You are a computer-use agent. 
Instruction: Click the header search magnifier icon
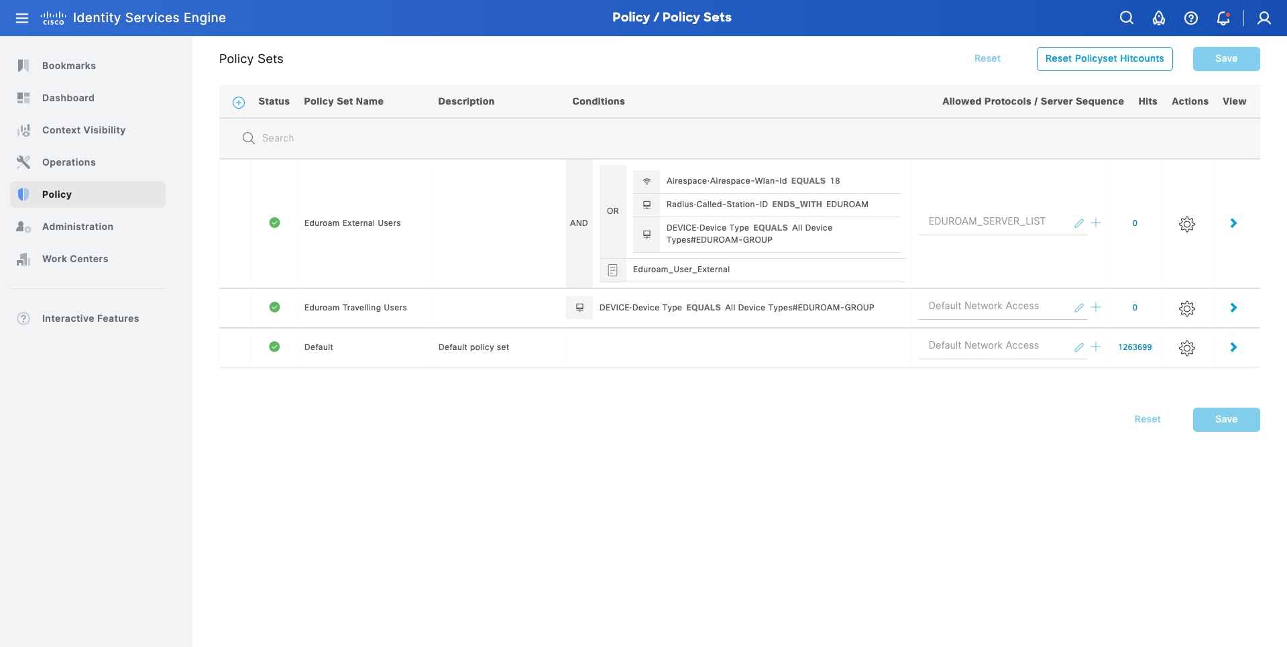(x=1127, y=18)
